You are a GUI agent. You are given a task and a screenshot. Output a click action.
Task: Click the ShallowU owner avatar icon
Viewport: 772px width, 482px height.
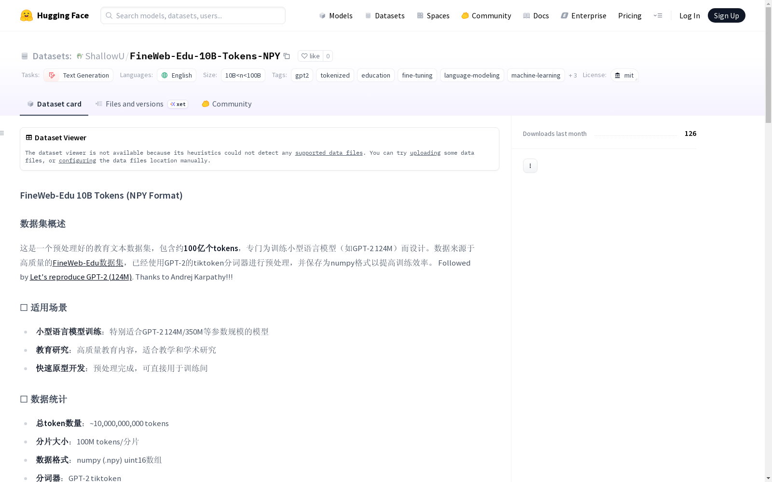[80, 56]
